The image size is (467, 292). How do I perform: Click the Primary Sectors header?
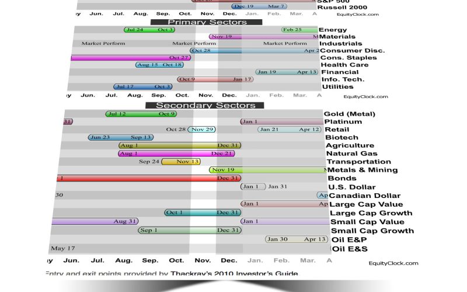pyautogui.click(x=198, y=22)
